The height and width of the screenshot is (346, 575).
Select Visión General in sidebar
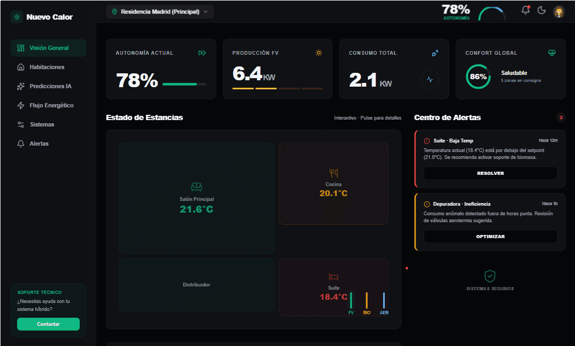48,48
